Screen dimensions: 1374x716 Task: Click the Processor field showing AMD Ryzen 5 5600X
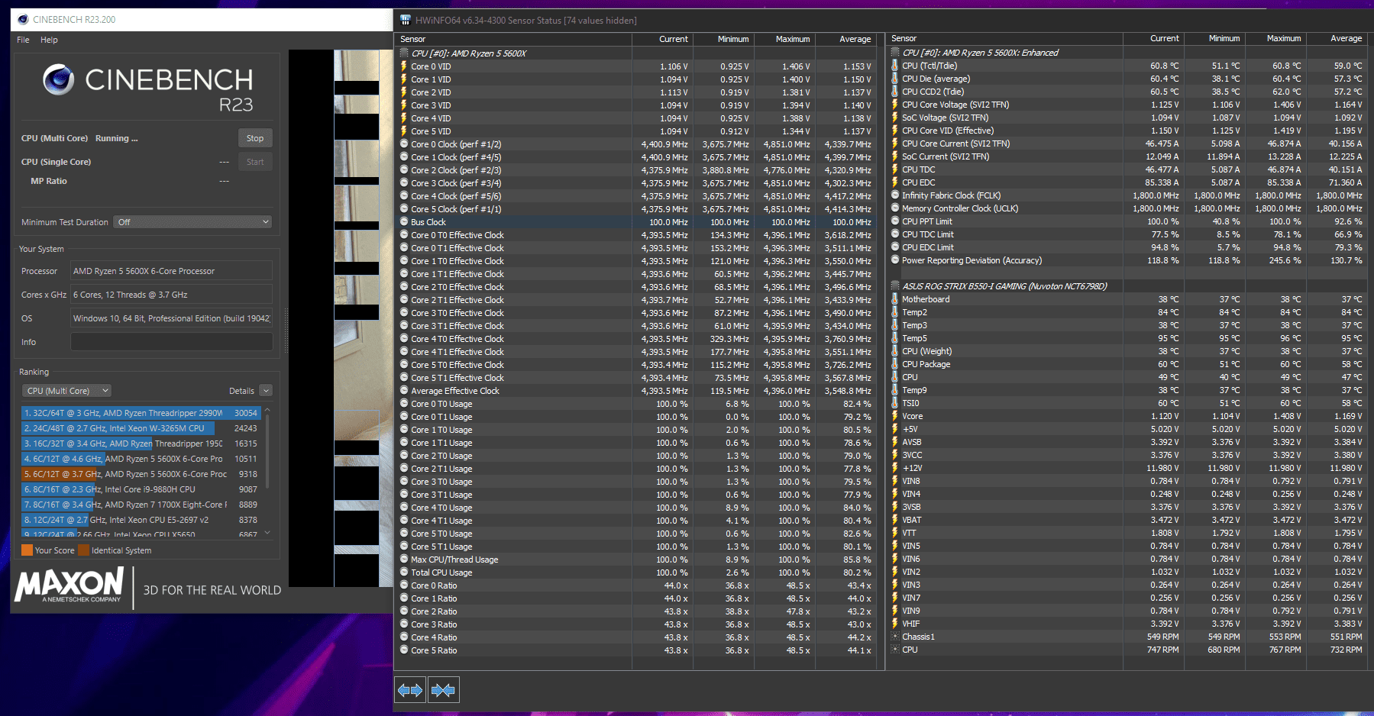[172, 271]
